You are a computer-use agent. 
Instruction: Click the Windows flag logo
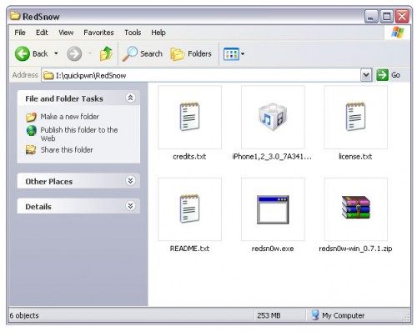click(398, 33)
